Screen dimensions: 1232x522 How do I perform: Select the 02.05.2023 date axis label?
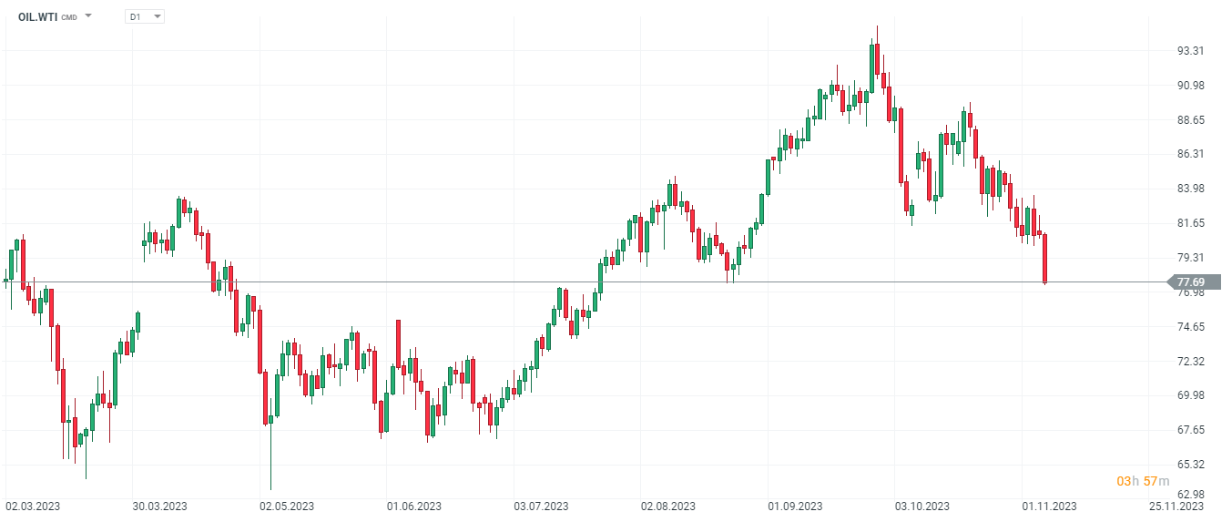pos(286,507)
